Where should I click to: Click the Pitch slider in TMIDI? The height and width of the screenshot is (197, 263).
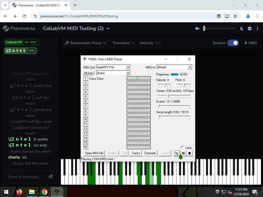(x=184, y=85)
